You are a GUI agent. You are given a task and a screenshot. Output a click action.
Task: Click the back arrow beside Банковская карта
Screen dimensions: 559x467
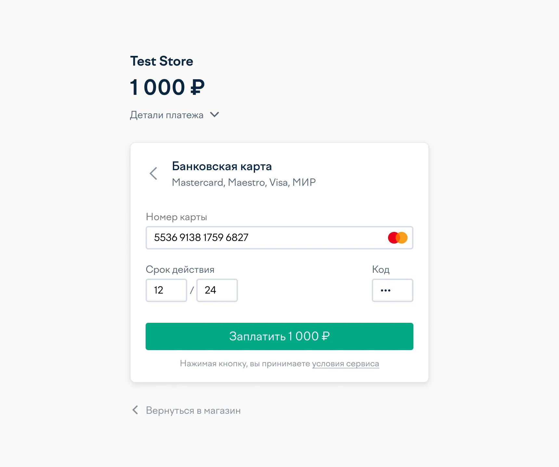pos(153,173)
